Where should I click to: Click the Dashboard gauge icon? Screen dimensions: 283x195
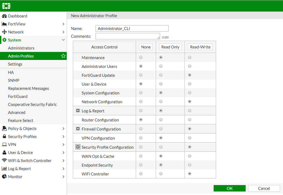4,16
